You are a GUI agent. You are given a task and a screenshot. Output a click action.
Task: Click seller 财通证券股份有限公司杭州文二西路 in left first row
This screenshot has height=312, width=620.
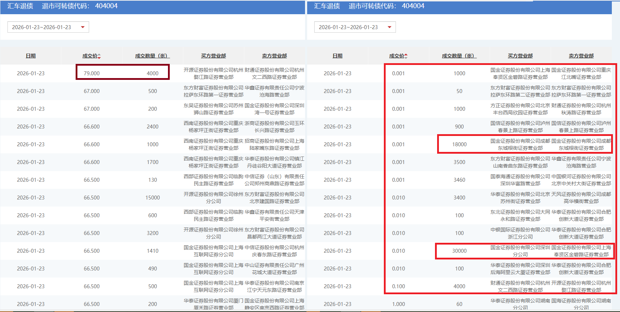(274, 73)
